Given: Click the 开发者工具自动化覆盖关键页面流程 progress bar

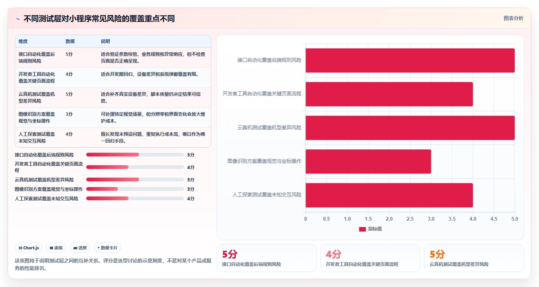Looking at the screenshot, I should [x=135, y=167].
